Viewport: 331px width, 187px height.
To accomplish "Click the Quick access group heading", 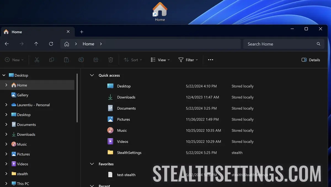I will [109, 75].
